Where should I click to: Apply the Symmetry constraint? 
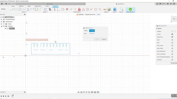[x=96, y=9]
